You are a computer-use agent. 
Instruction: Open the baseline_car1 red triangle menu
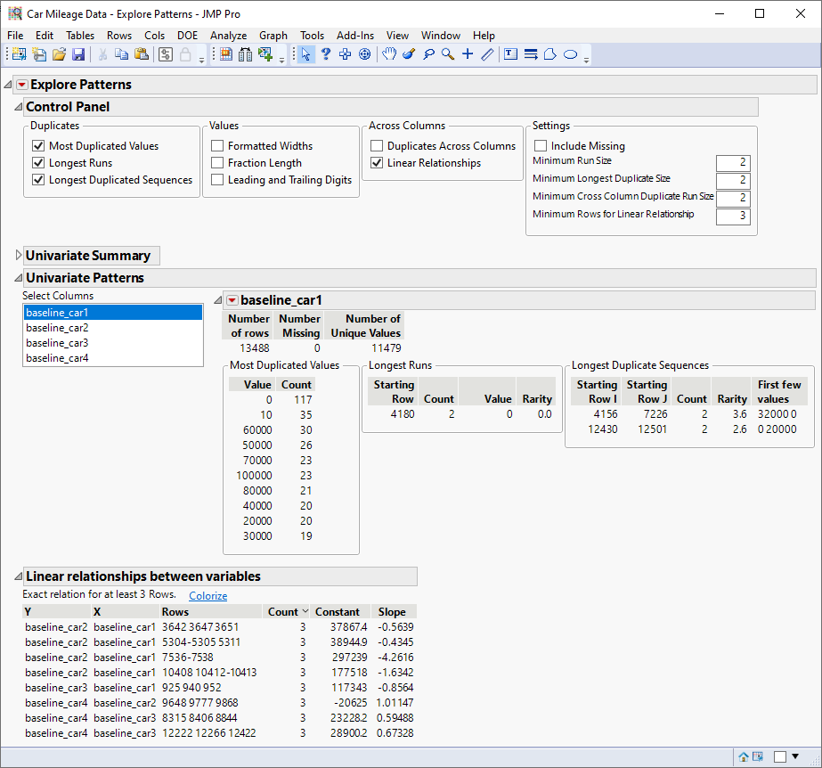tap(232, 300)
